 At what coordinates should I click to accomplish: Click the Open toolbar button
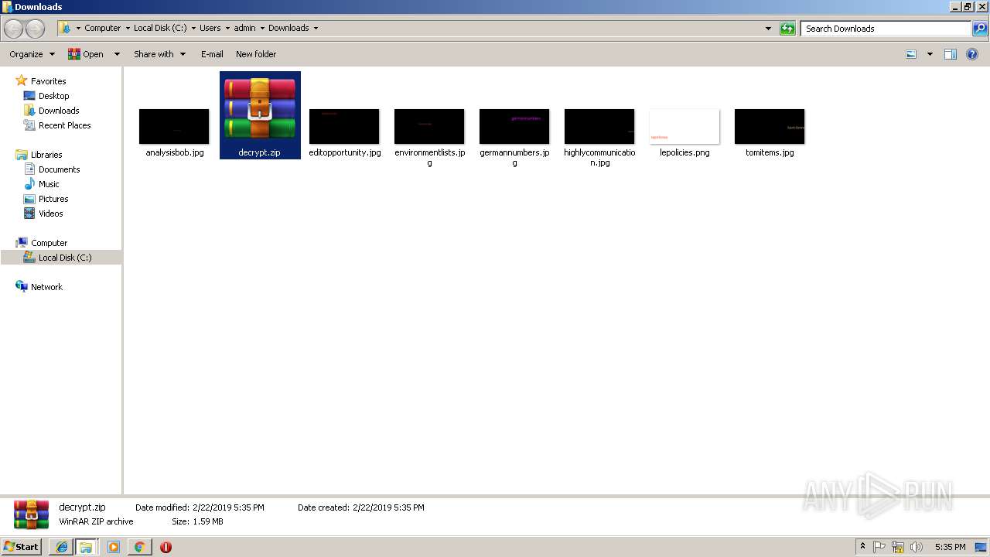(86, 54)
